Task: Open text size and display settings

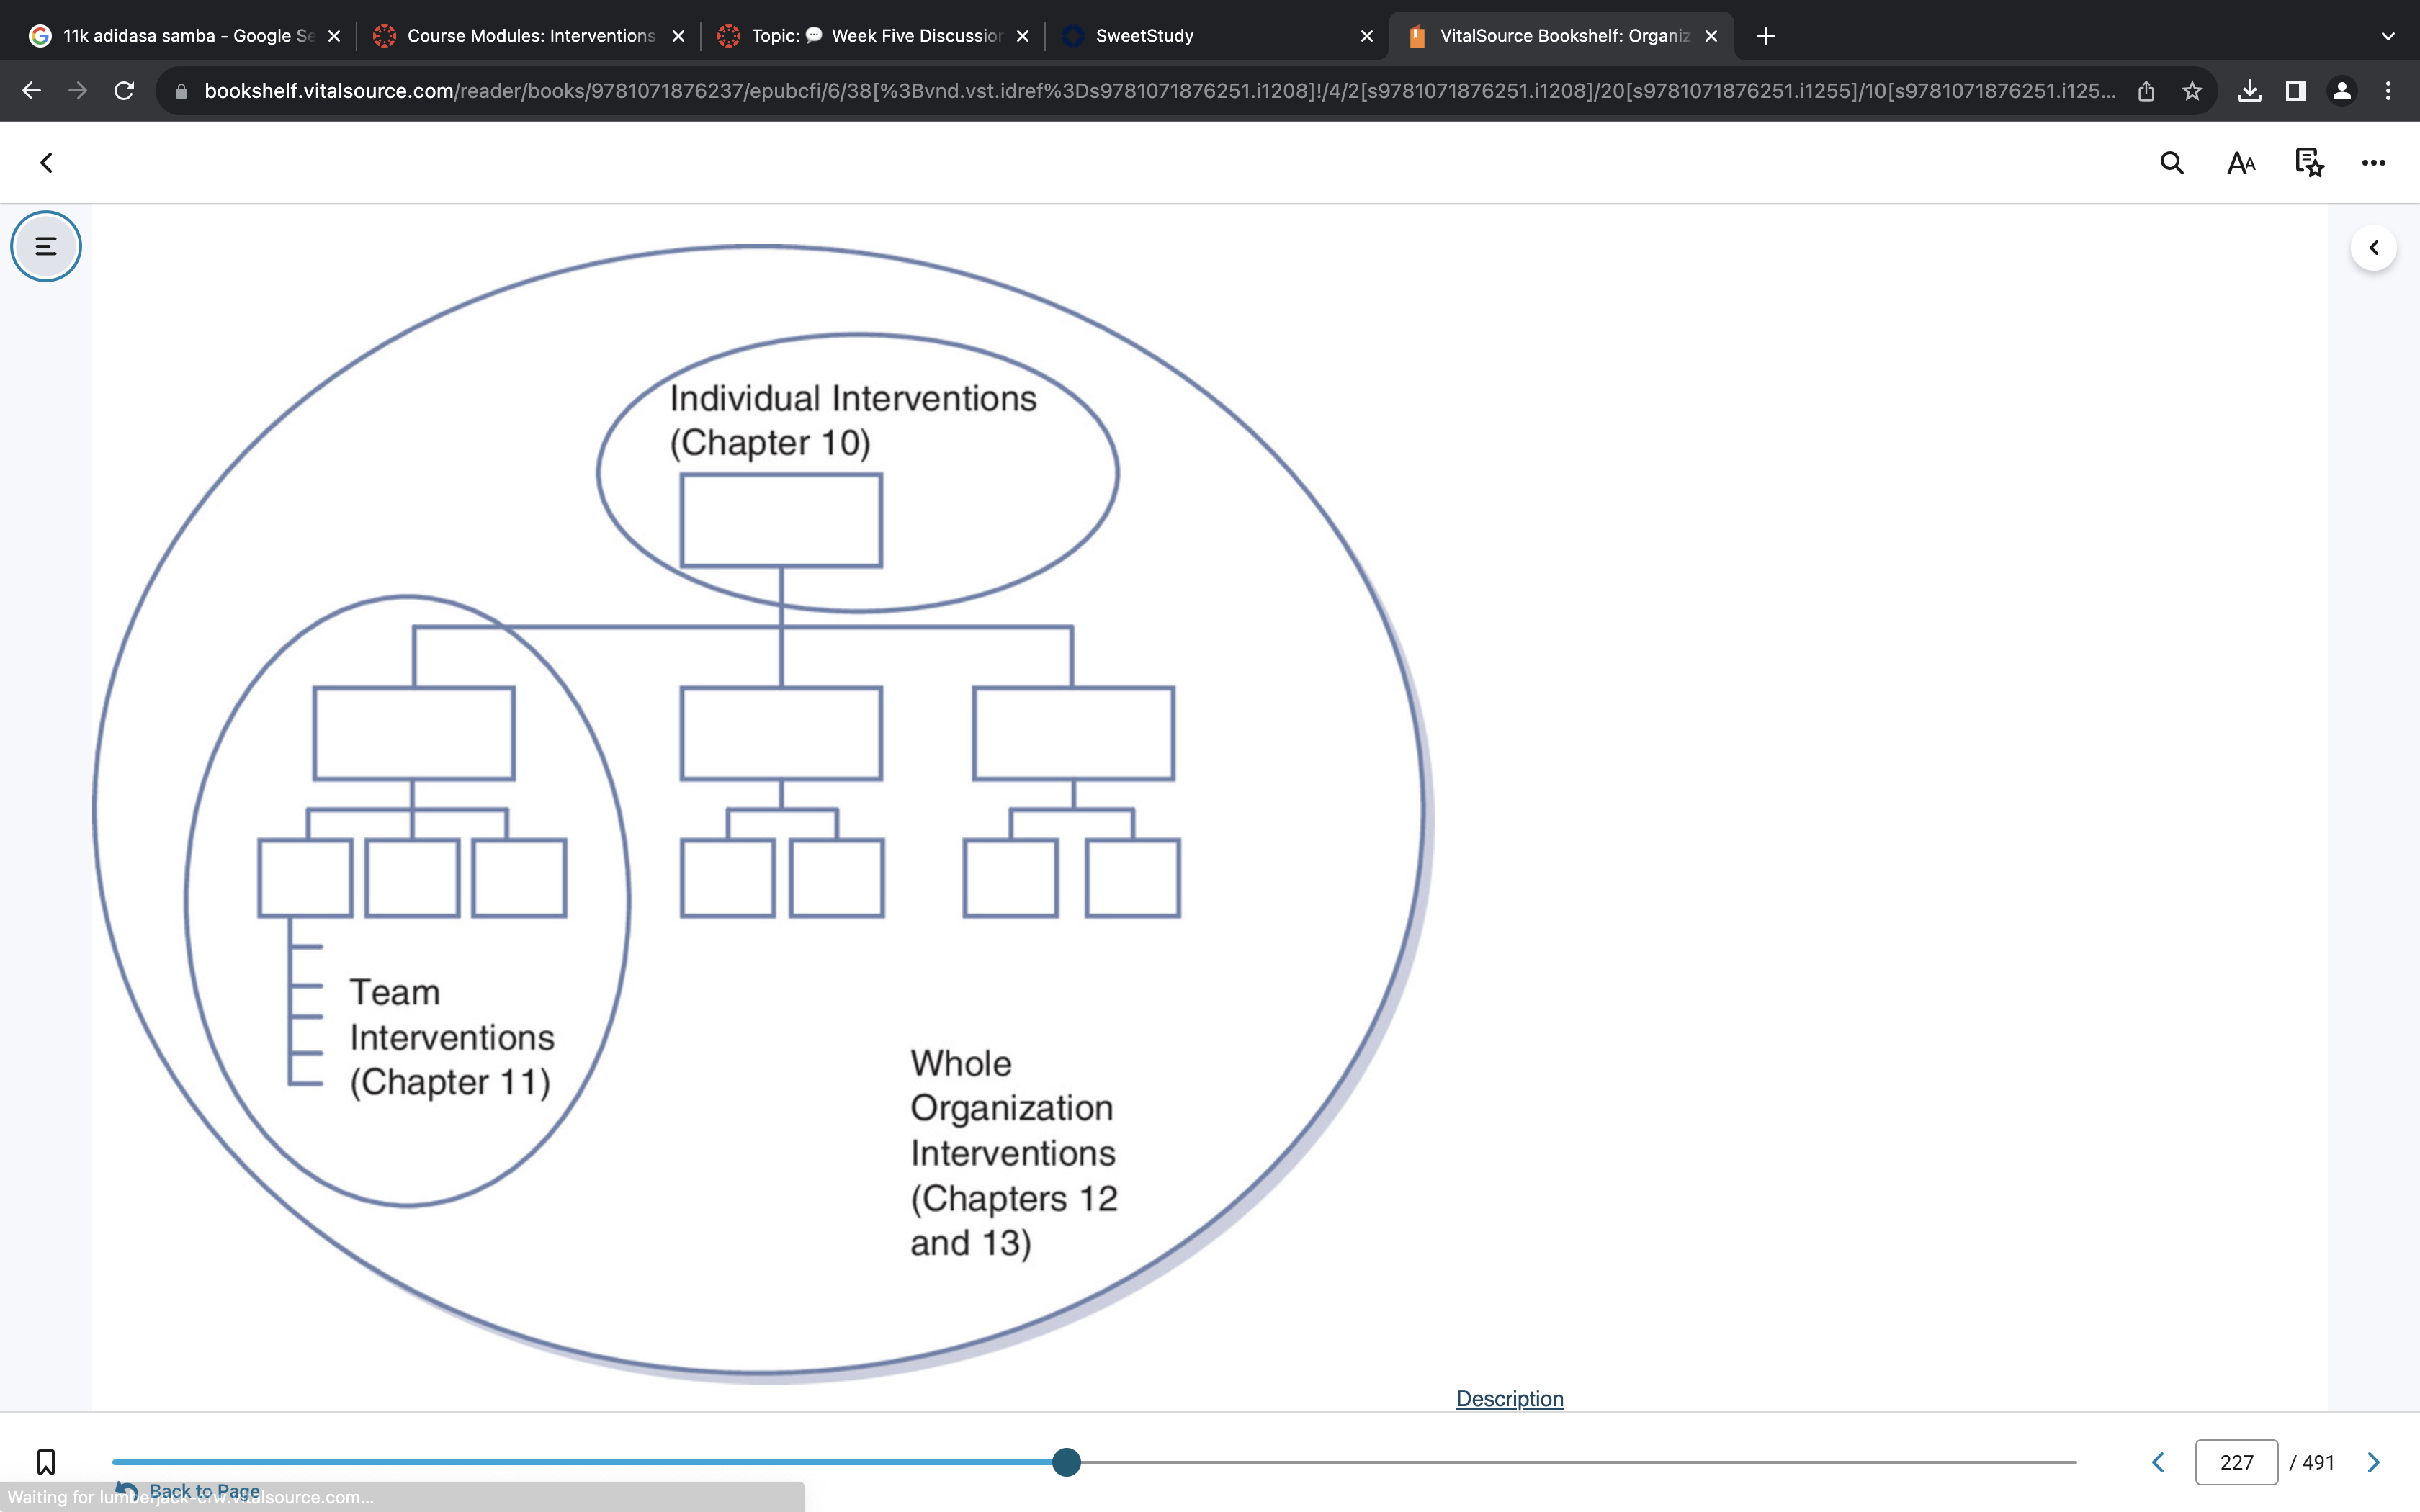Action: point(2241,163)
